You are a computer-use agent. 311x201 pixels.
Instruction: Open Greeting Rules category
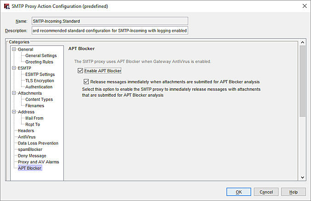[40, 62]
